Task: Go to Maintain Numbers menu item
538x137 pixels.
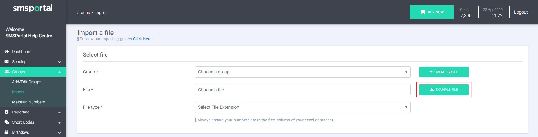Action: [28, 102]
